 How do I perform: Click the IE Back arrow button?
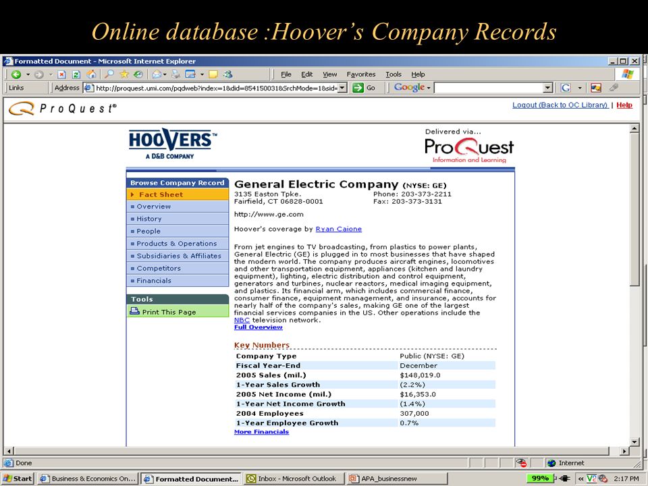pyautogui.click(x=16, y=74)
